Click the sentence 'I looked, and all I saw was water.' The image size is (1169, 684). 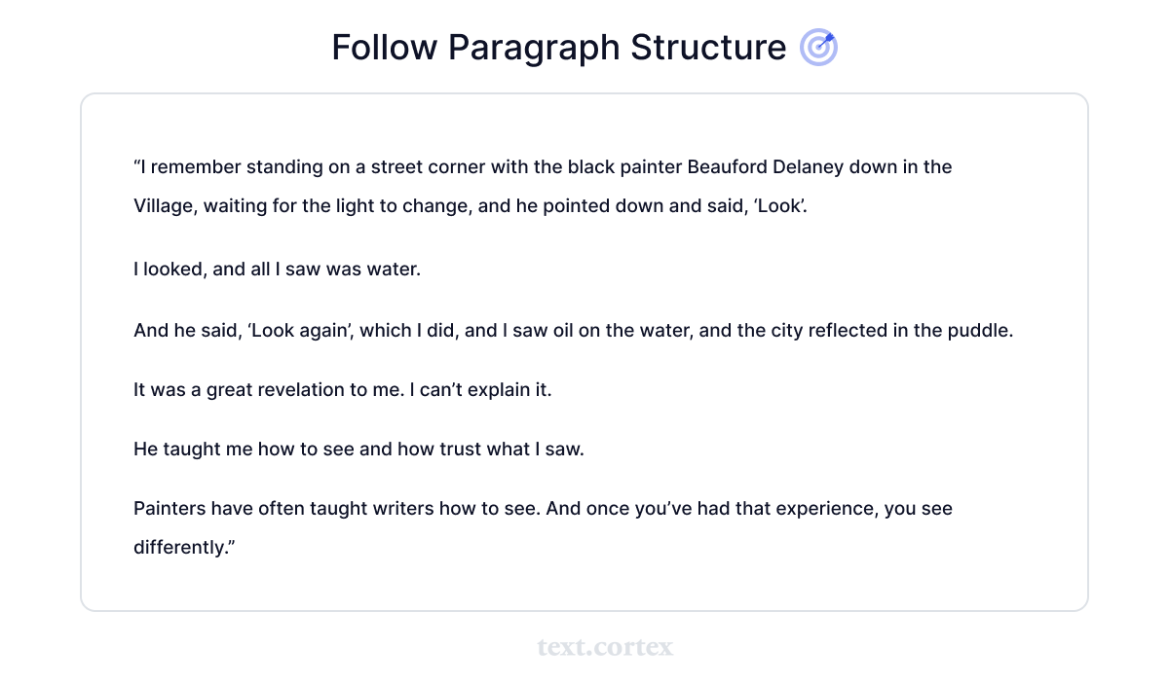click(x=277, y=270)
